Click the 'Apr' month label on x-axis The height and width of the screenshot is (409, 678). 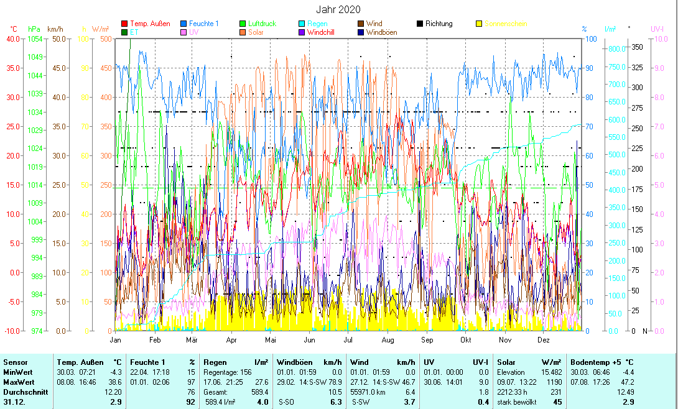coord(231,341)
